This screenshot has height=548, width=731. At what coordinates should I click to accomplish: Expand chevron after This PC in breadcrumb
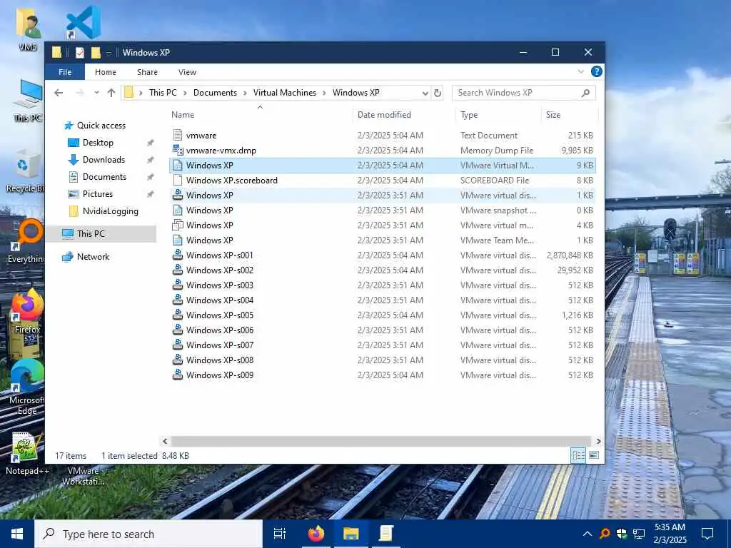[x=185, y=93]
